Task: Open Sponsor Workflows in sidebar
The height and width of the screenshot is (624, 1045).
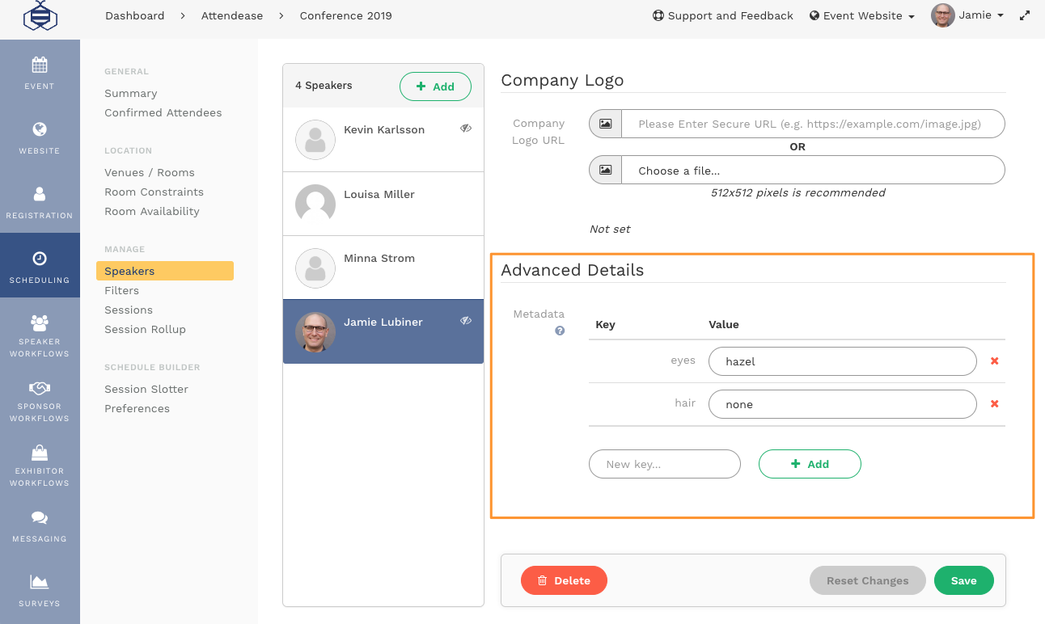Action: pyautogui.click(x=40, y=400)
